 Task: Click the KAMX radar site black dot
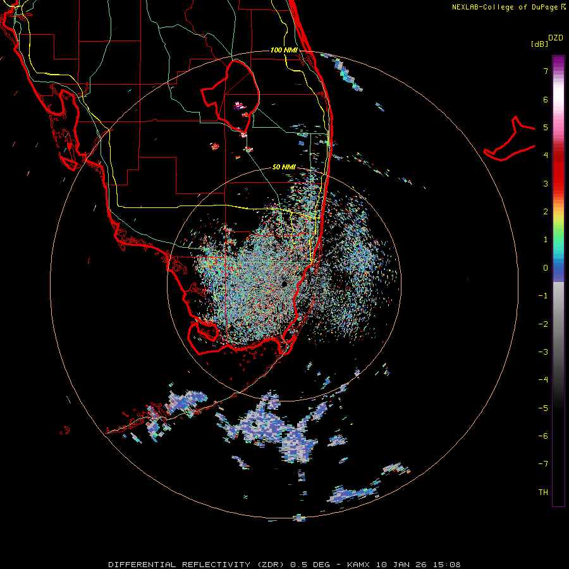click(284, 284)
